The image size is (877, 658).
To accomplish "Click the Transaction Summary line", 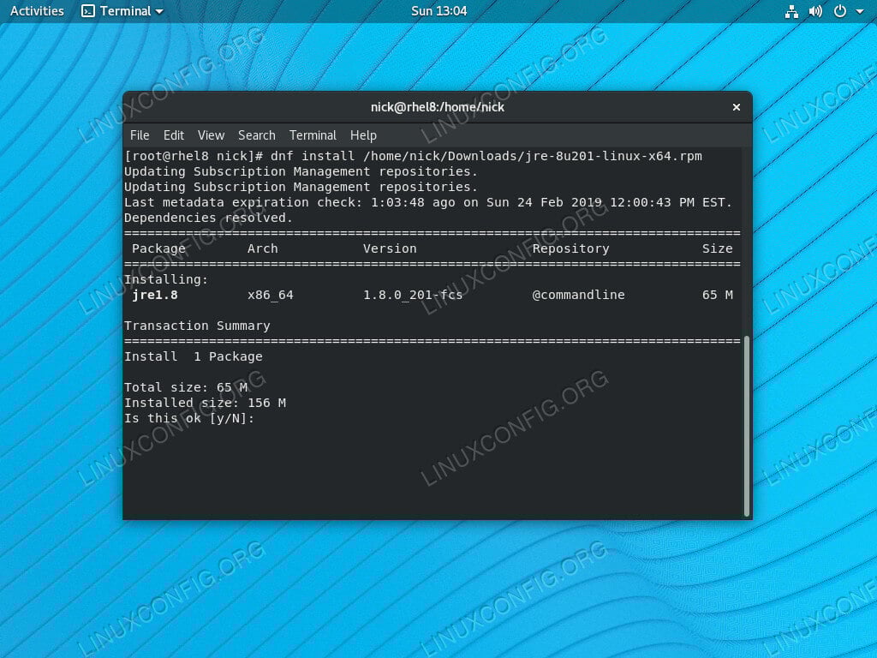I will (197, 326).
